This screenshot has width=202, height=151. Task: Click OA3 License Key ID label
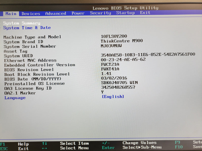click(x=28, y=88)
